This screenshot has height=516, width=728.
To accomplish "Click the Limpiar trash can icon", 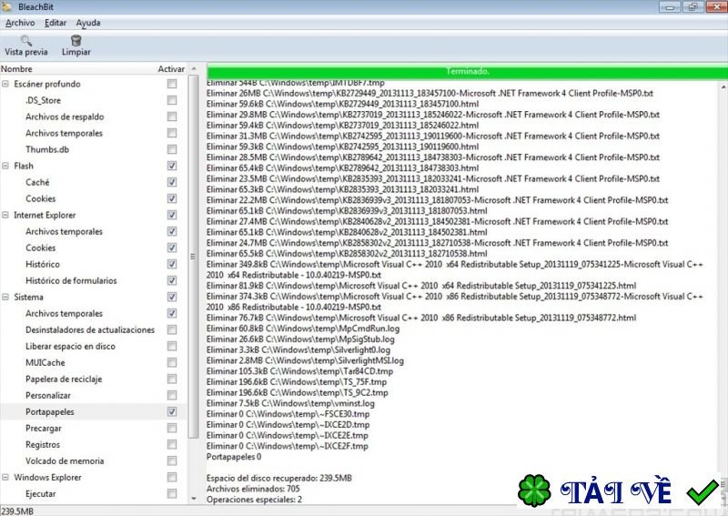I will (76, 40).
